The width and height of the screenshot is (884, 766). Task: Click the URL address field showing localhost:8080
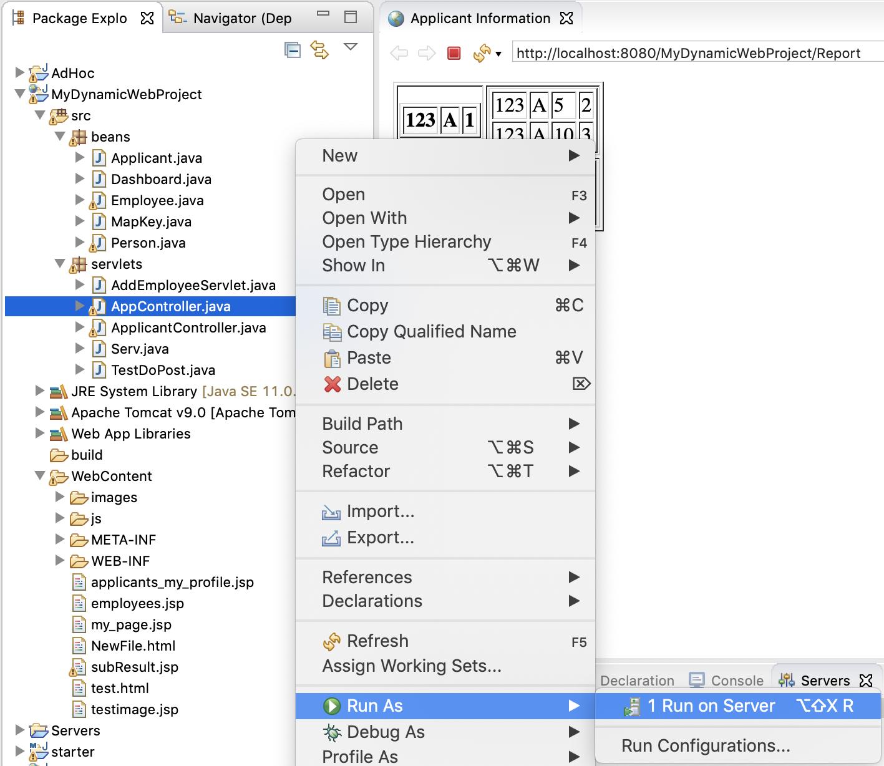(686, 53)
